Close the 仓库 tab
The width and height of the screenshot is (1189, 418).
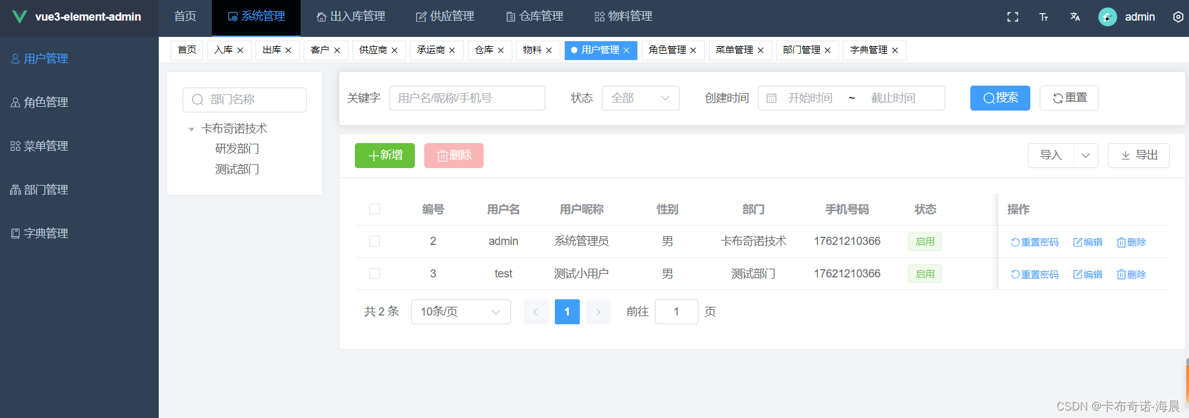pyautogui.click(x=500, y=51)
